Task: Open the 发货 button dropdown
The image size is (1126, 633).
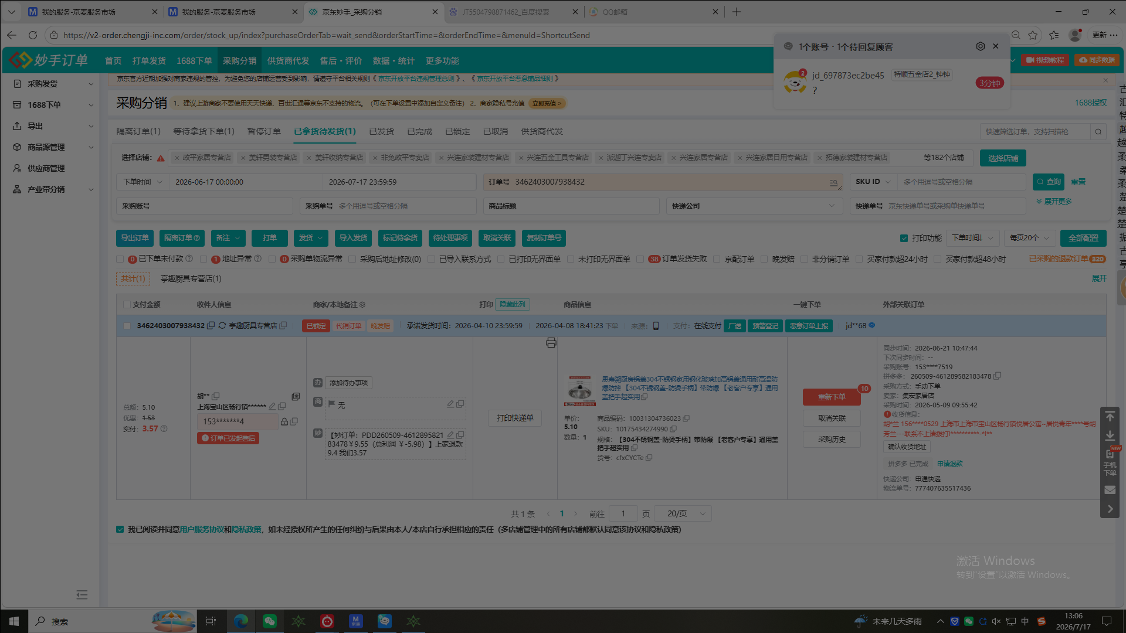Action: (x=311, y=238)
